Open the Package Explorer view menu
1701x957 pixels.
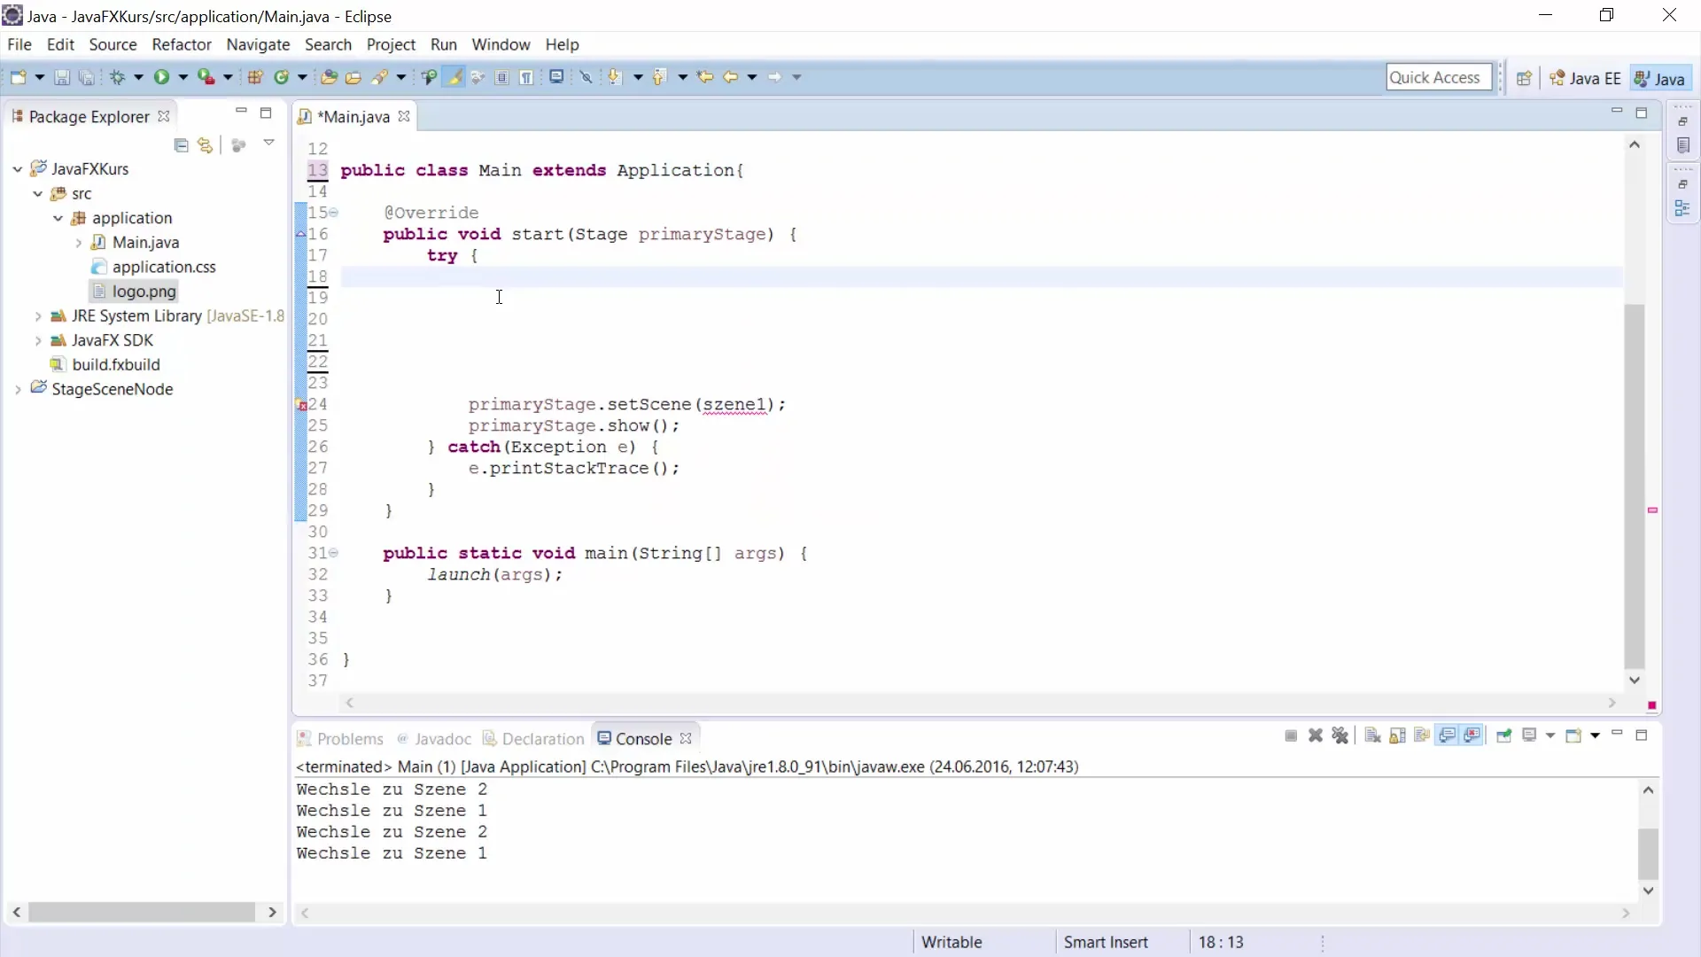point(268,143)
